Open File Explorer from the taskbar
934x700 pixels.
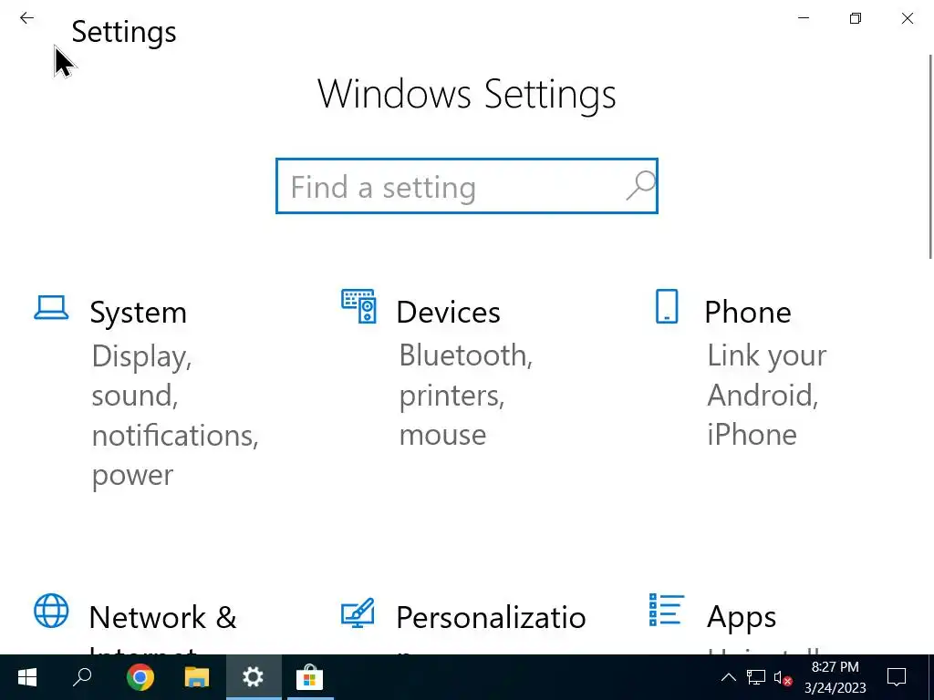[197, 677]
